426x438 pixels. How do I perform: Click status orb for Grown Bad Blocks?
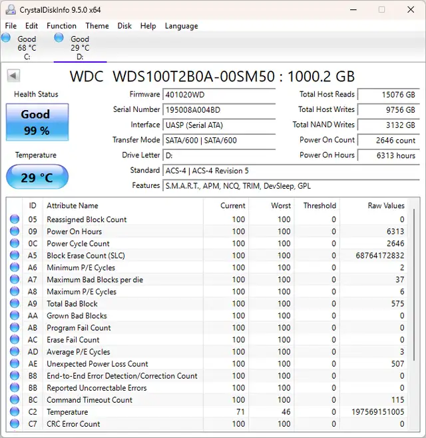[x=15, y=315]
